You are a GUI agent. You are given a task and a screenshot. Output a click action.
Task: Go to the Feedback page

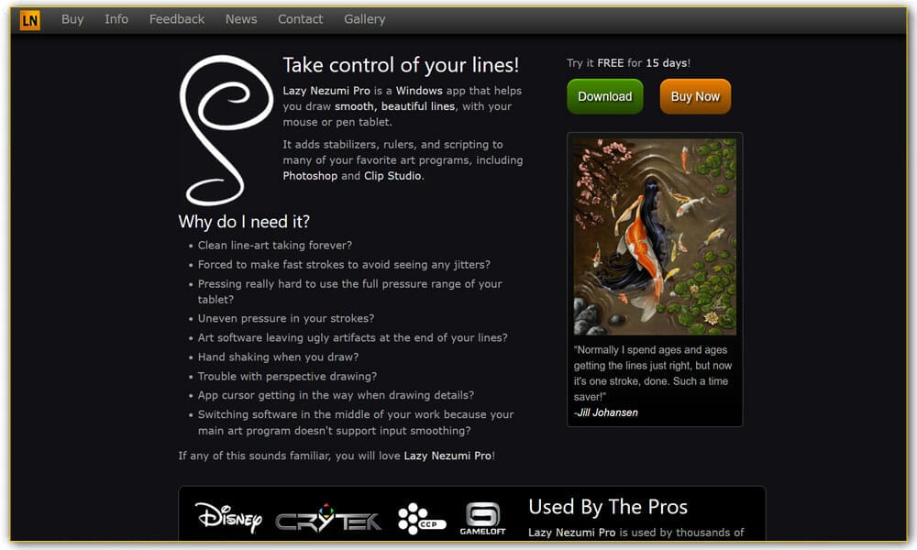click(x=177, y=19)
